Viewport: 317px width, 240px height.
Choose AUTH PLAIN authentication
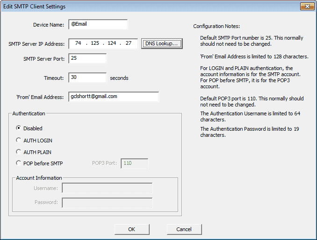(34, 152)
